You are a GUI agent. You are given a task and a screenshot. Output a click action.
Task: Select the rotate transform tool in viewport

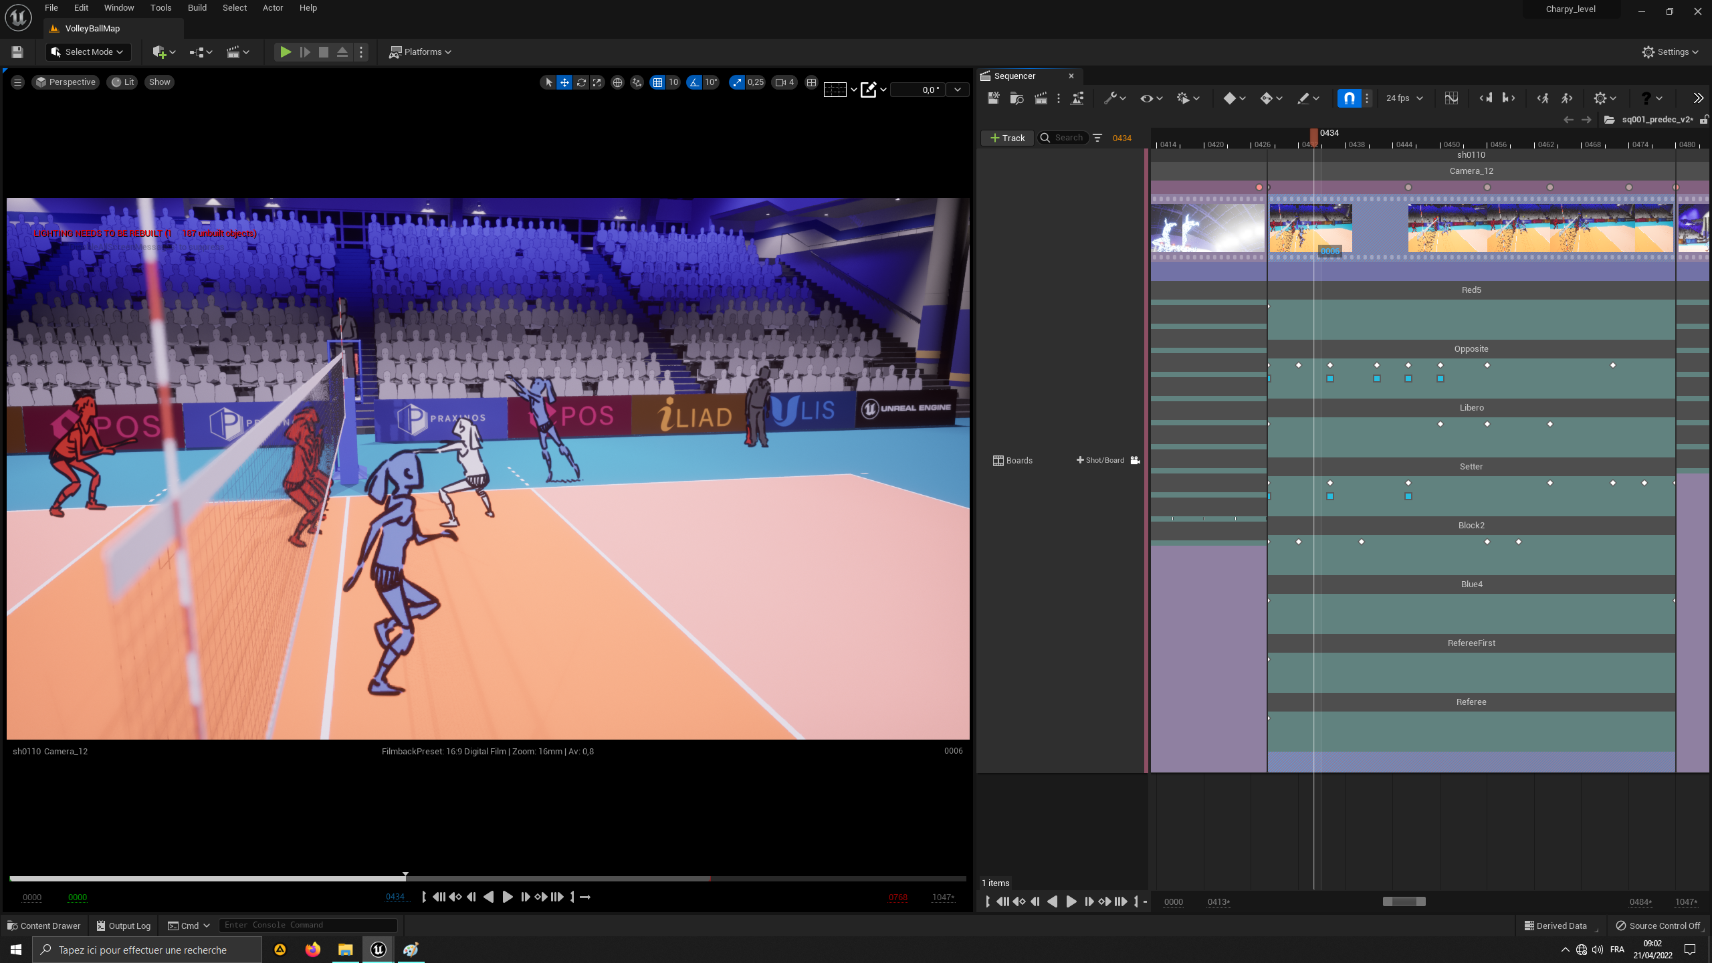click(x=581, y=82)
